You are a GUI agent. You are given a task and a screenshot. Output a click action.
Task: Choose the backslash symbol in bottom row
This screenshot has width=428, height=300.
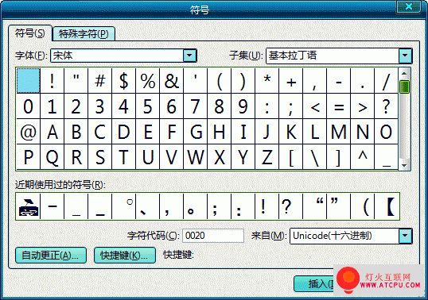pyautogui.click(x=315, y=157)
